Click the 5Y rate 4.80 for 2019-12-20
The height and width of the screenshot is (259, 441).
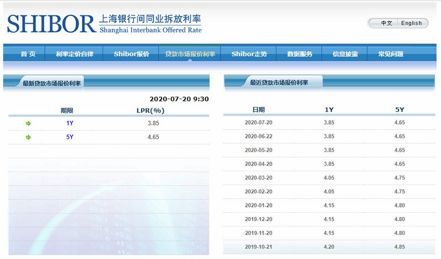point(400,219)
